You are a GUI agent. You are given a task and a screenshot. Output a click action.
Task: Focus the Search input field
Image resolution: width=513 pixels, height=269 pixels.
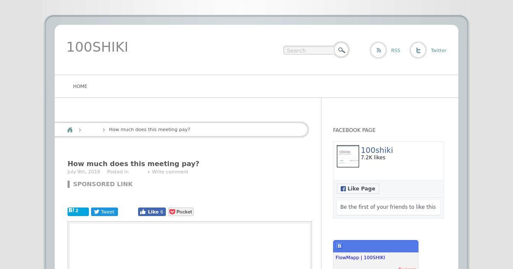[309, 50]
